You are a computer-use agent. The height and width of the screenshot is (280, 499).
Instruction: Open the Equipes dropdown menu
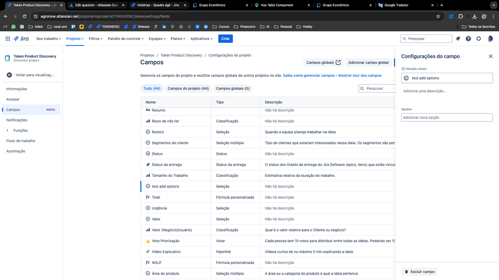pos(157,39)
